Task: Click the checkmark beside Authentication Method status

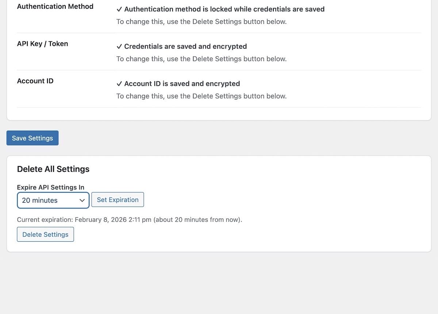Action: (x=119, y=9)
